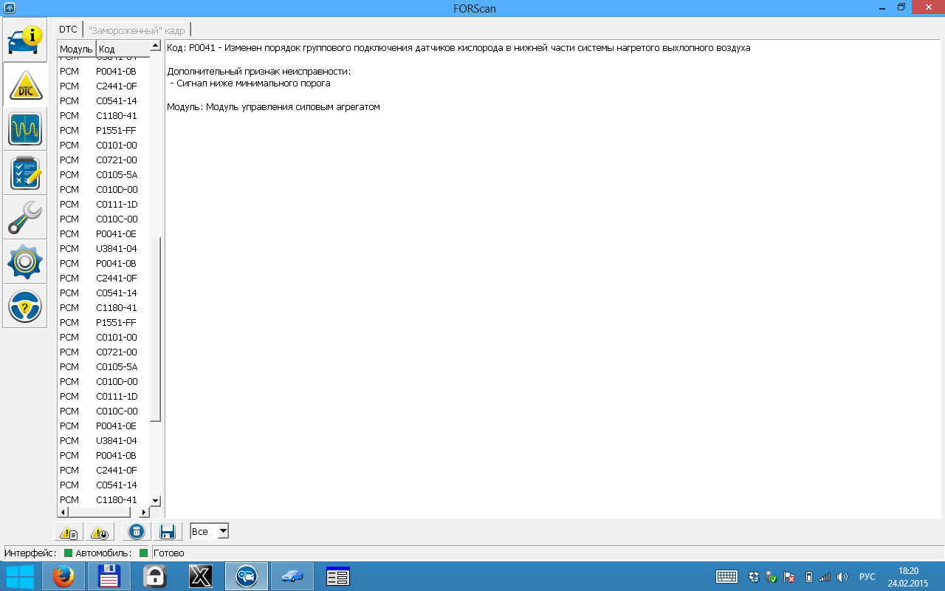This screenshot has width=945, height=591.
Task: Click the horizontal scroll left arrow
Action: [x=63, y=512]
